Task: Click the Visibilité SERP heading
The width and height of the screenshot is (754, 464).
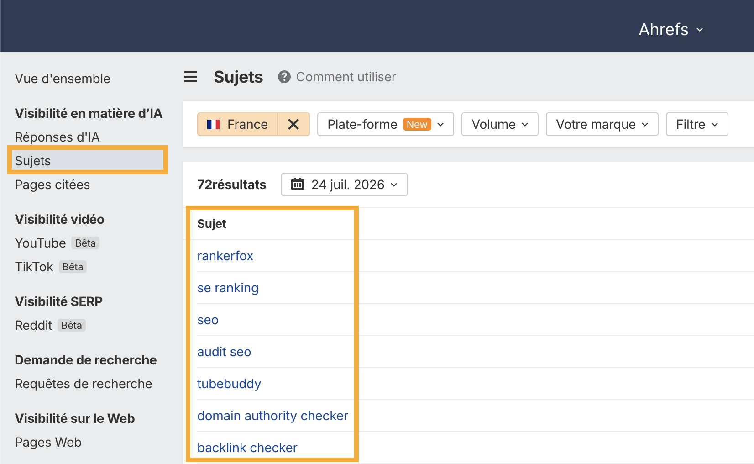Action: (x=59, y=301)
